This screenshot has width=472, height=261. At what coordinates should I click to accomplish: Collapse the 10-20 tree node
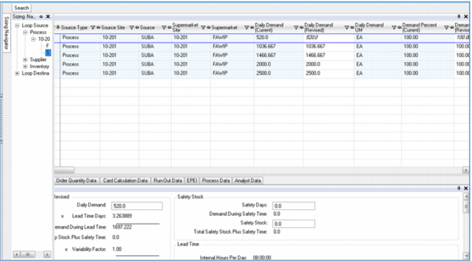click(x=34, y=39)
